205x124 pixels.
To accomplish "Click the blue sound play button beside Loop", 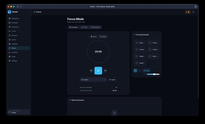I will [x=135, y=70].
